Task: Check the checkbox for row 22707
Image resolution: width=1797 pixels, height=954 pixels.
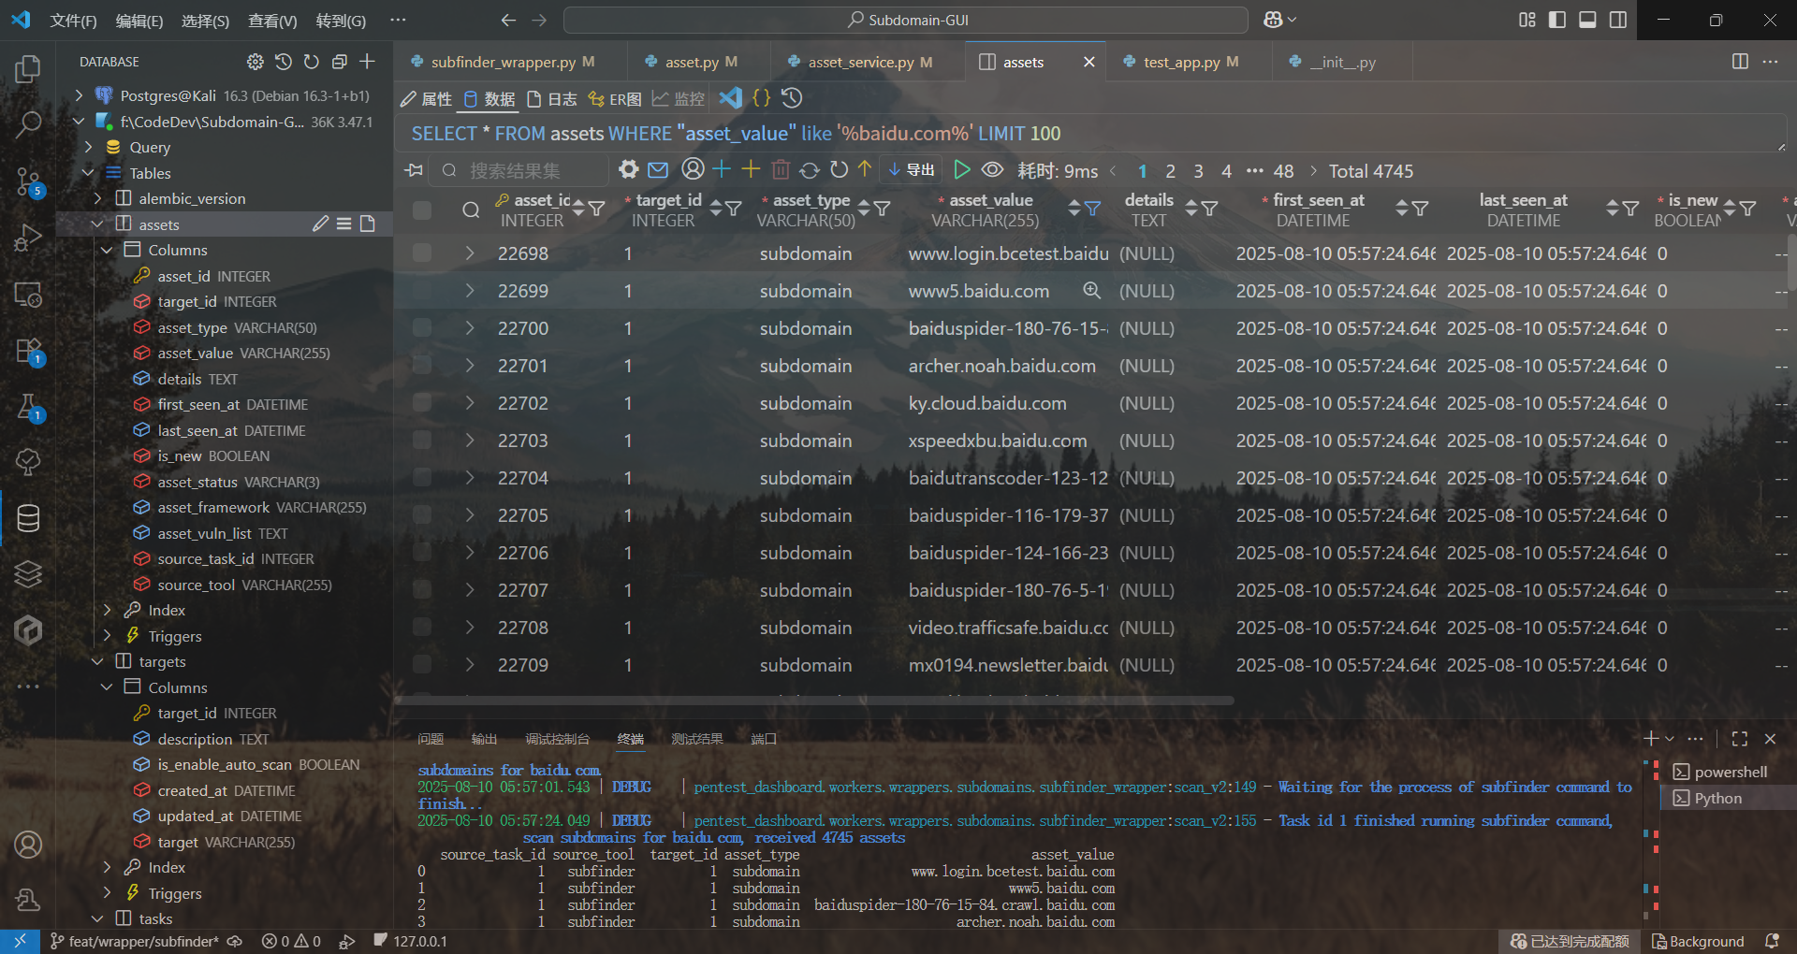Action: 422,590
